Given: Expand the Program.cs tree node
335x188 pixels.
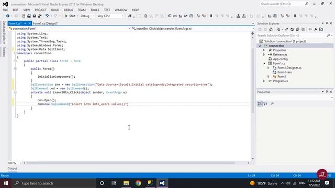Looking at the screenshot, I should [x=264, y=81].
